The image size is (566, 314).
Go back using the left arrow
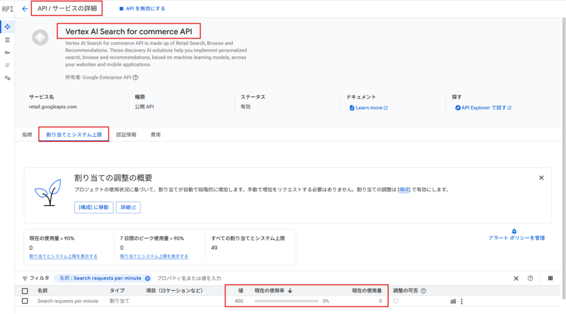[x=24, y=9]
